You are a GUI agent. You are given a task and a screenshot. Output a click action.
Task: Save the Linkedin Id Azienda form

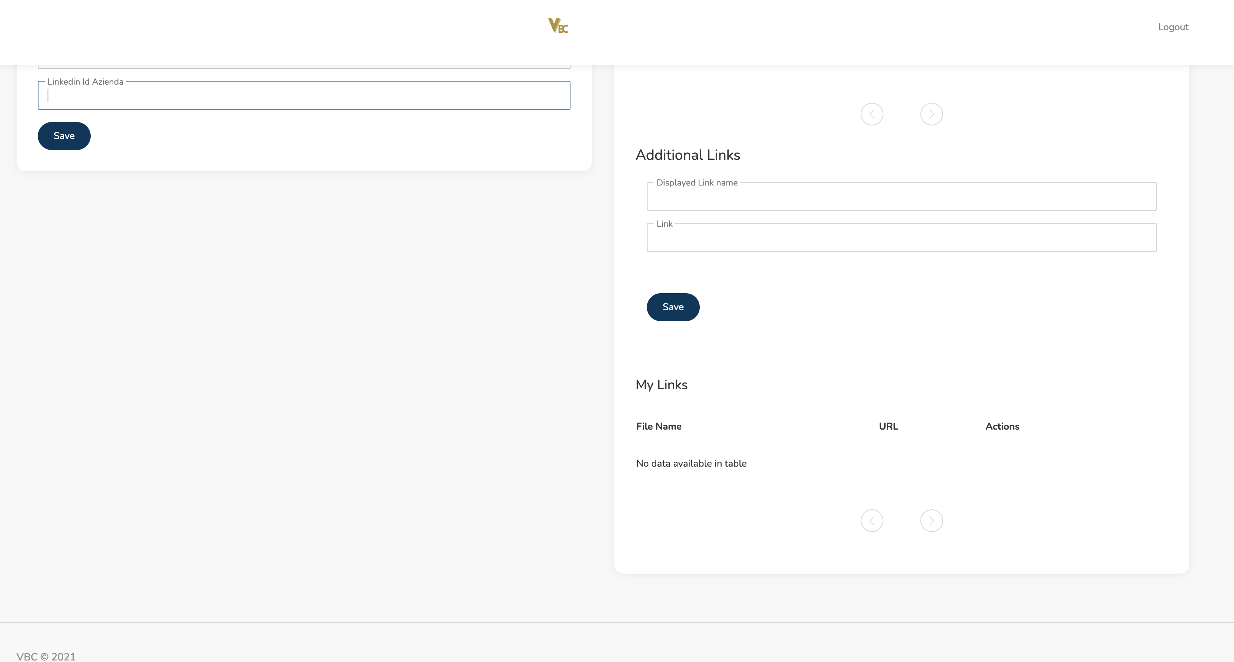(x=64, y=136)
